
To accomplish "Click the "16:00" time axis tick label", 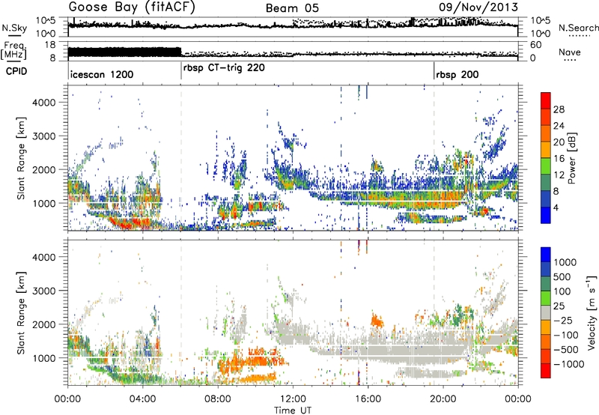I will coord(368,399).
